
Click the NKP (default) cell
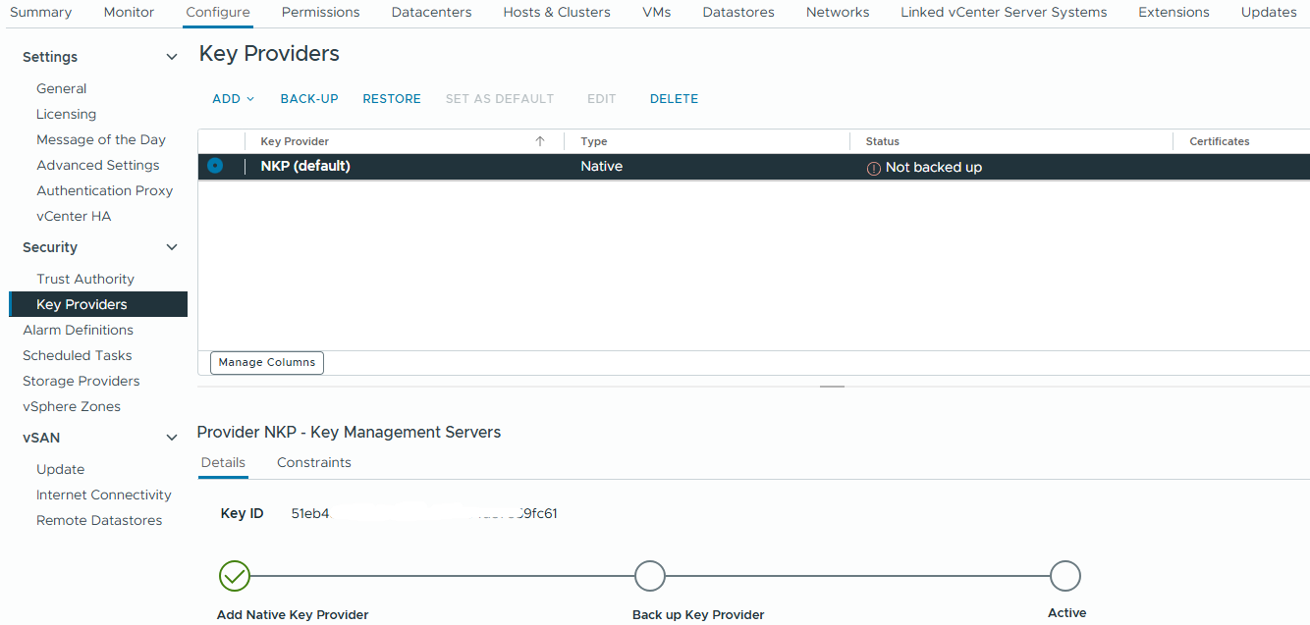click(305, 166)
